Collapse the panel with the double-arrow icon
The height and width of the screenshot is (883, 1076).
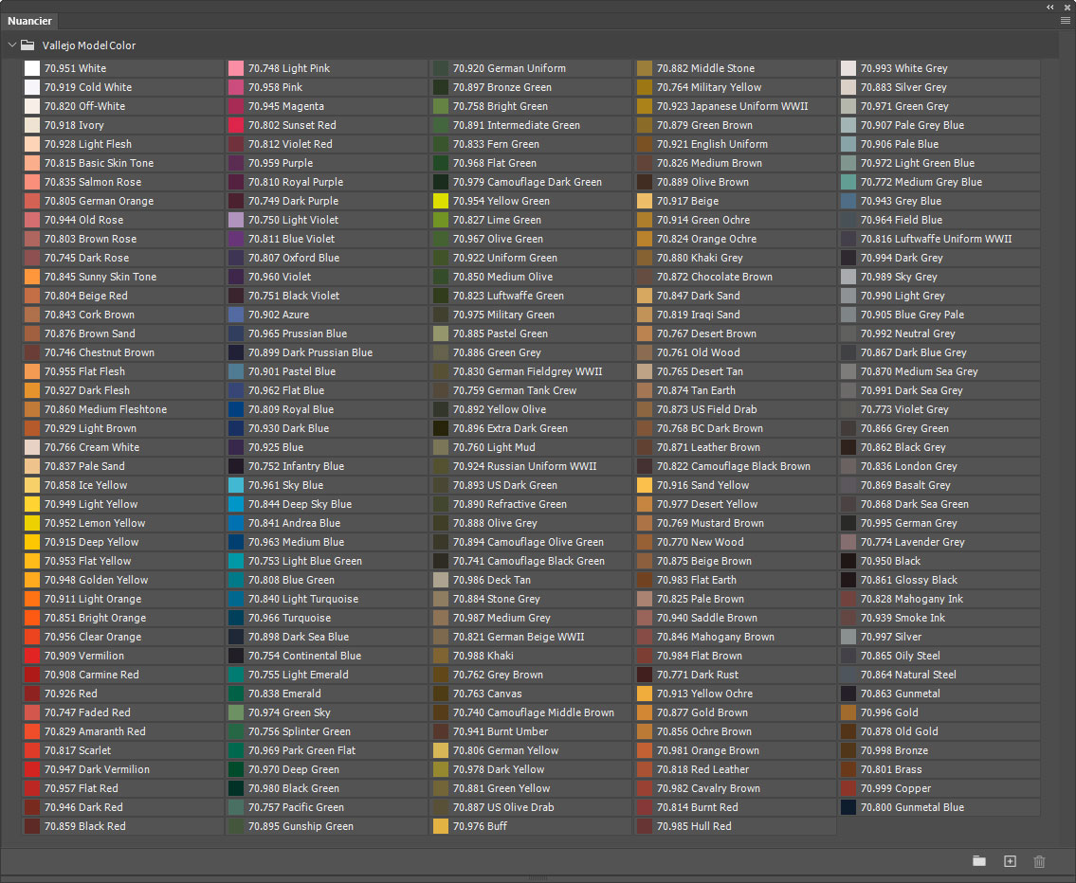pos(1050,7)
